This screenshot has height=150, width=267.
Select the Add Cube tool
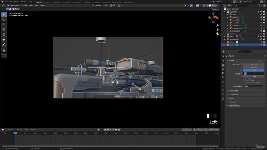click(4, 55)
